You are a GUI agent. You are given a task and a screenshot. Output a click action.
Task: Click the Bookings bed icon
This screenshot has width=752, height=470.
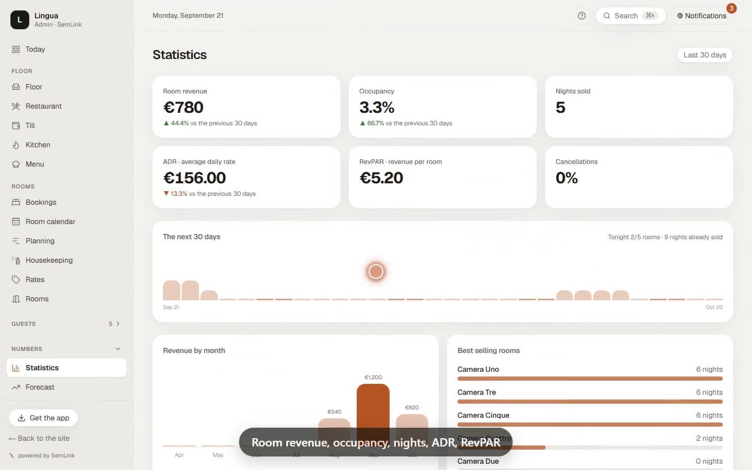16,202
